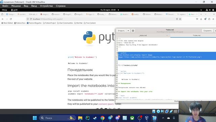Open VirtualBox cube icon in taskbar
The width and height of the screenshot is (216, 122).
[x=147, y=118]
